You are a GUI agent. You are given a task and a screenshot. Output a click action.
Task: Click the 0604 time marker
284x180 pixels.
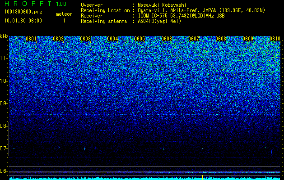tap(112, 39)
